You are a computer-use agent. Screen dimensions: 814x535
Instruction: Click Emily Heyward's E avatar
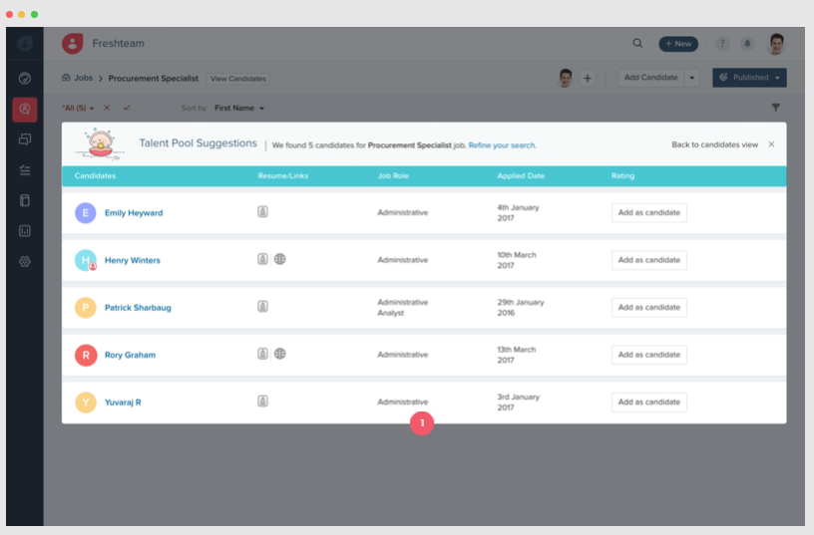click(86, 213)
